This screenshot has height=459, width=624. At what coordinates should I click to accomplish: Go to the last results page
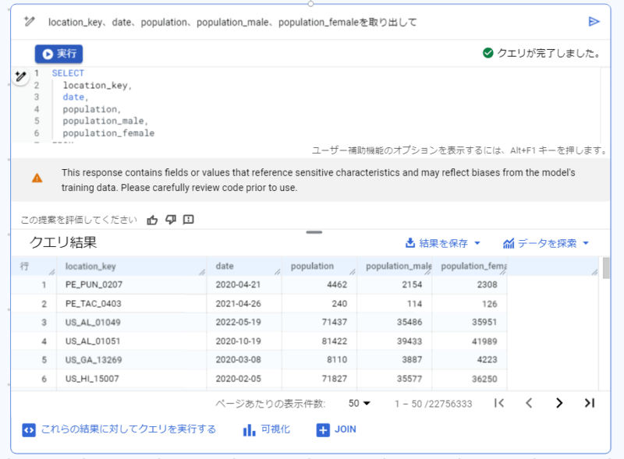click(590, 403)
